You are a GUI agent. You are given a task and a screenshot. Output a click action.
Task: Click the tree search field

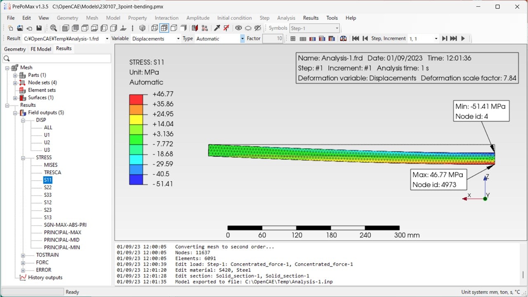click(57, 59)
